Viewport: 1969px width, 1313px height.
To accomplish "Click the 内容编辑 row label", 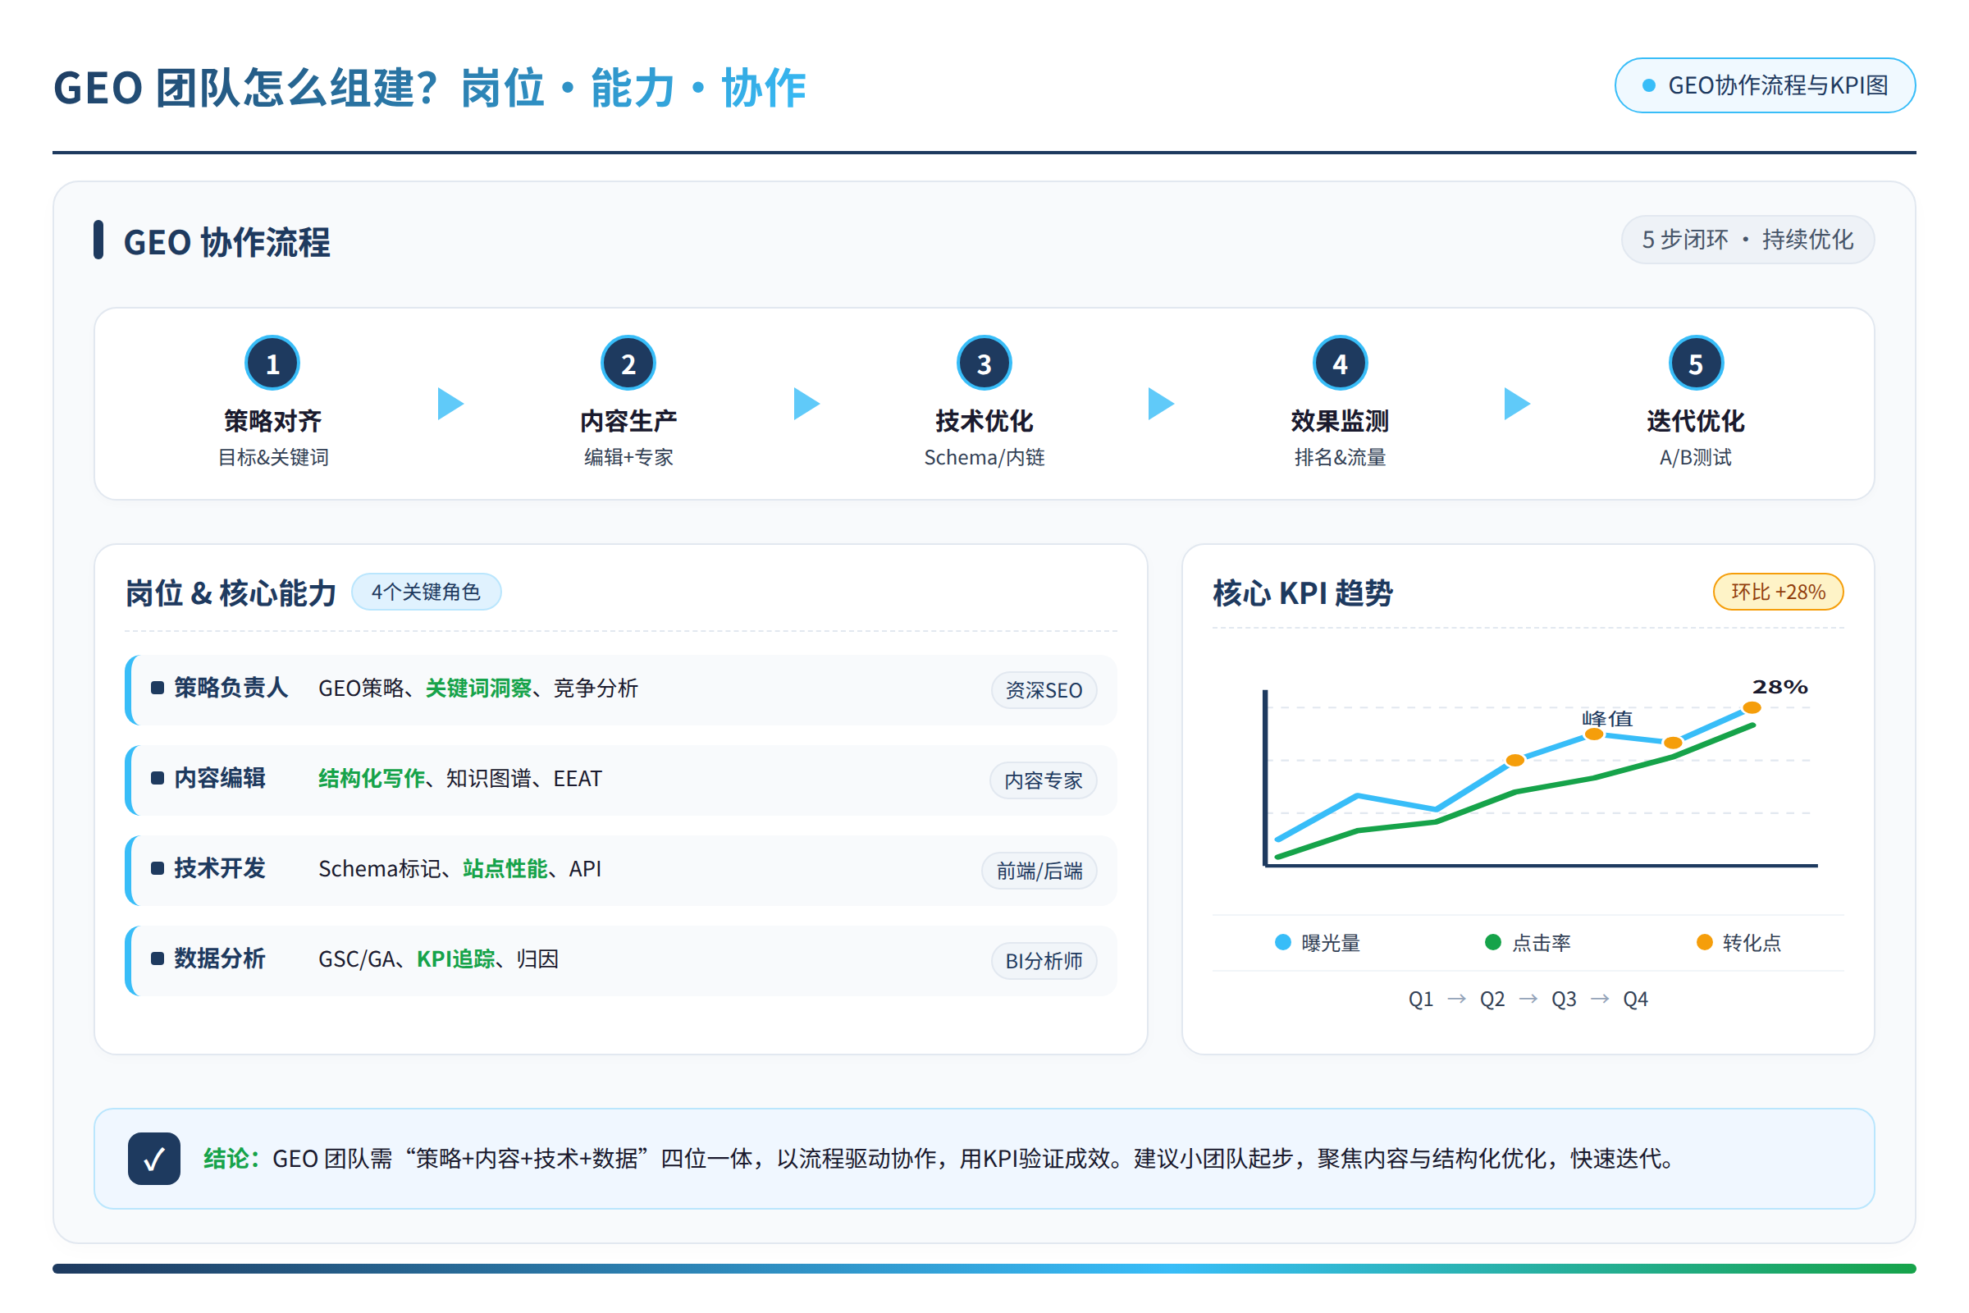I will [219, 778].
